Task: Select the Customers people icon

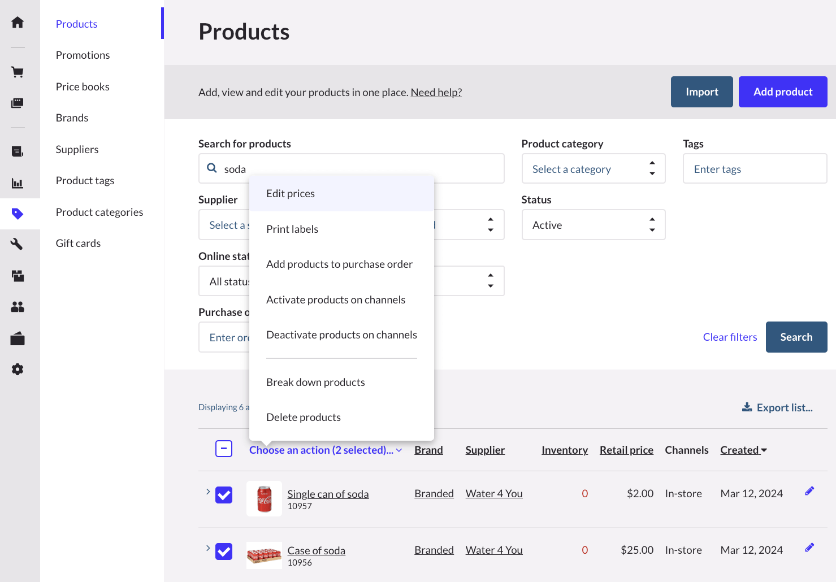Action: pyautogui.click(x=17, y=307)
